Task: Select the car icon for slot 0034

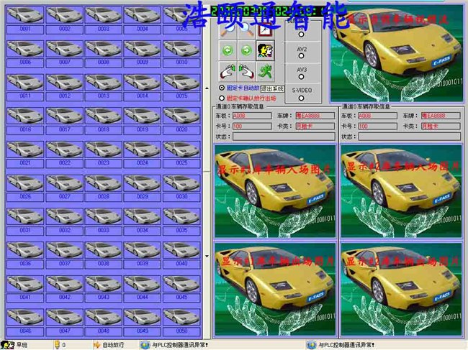Action: (142, 216)
